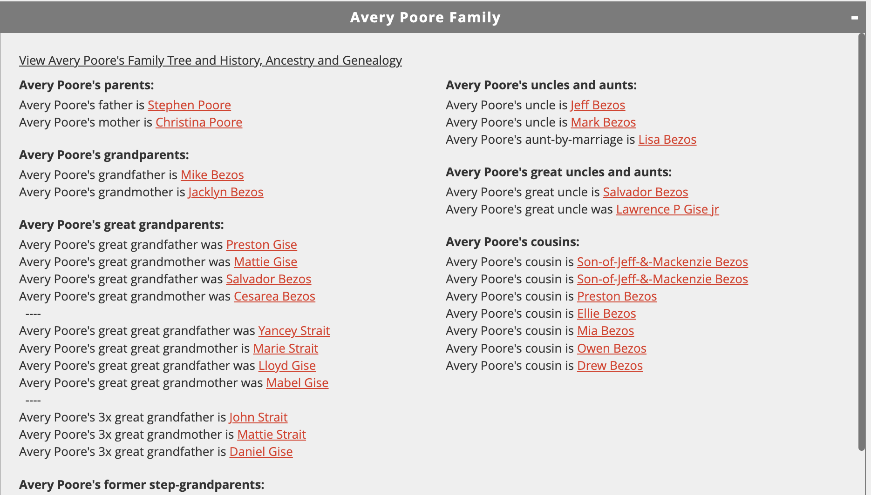
Task: Open Daniel Gise's link
Action: pos(261,452)
